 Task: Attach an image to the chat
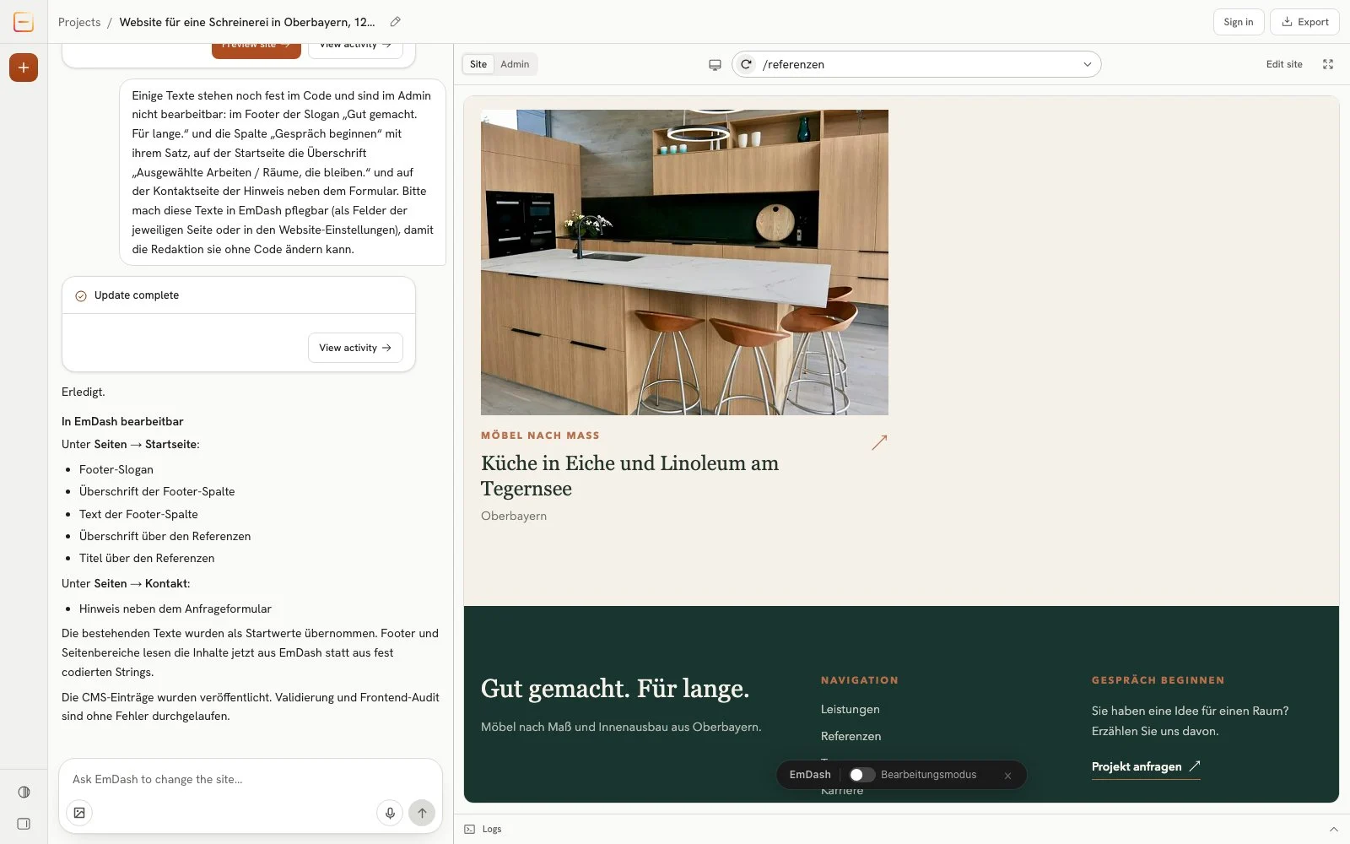[x=79, y=813]
